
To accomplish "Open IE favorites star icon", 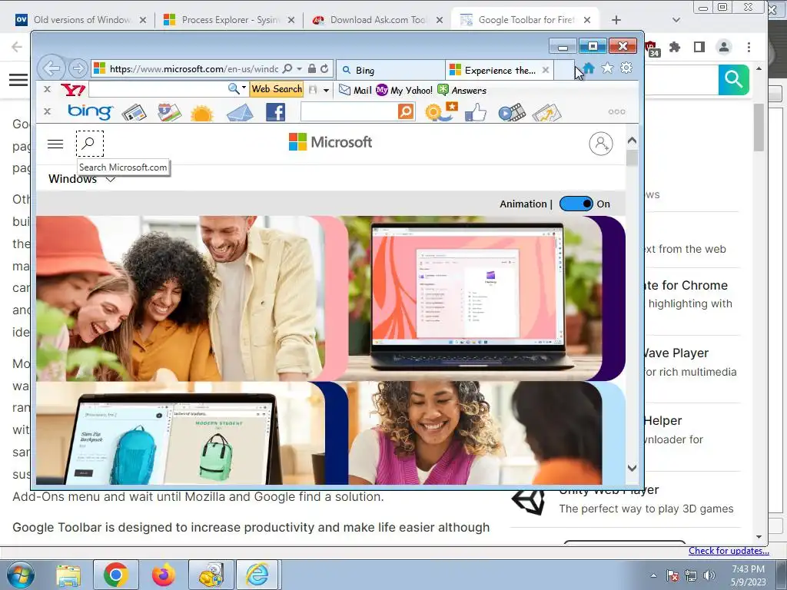I will (607, 68).
